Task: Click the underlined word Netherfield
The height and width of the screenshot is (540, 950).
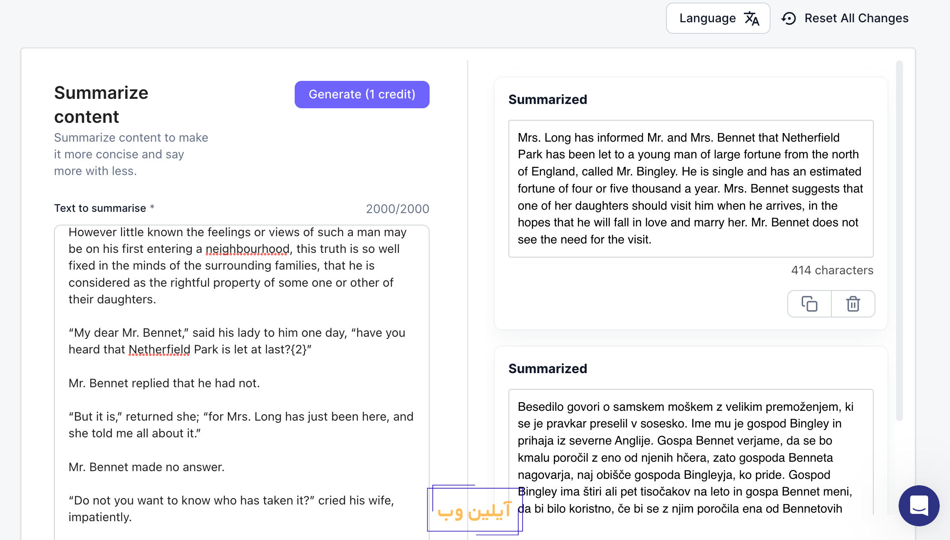Action: tap(159, 350)
